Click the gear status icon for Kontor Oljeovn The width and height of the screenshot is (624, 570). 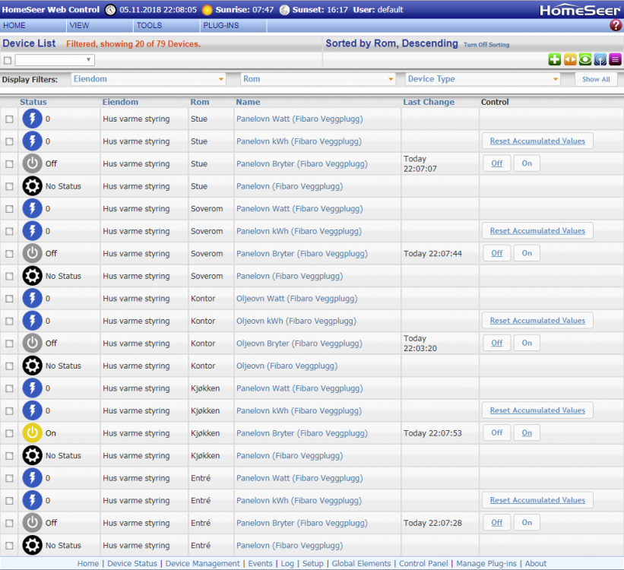(x=33, y=366)
